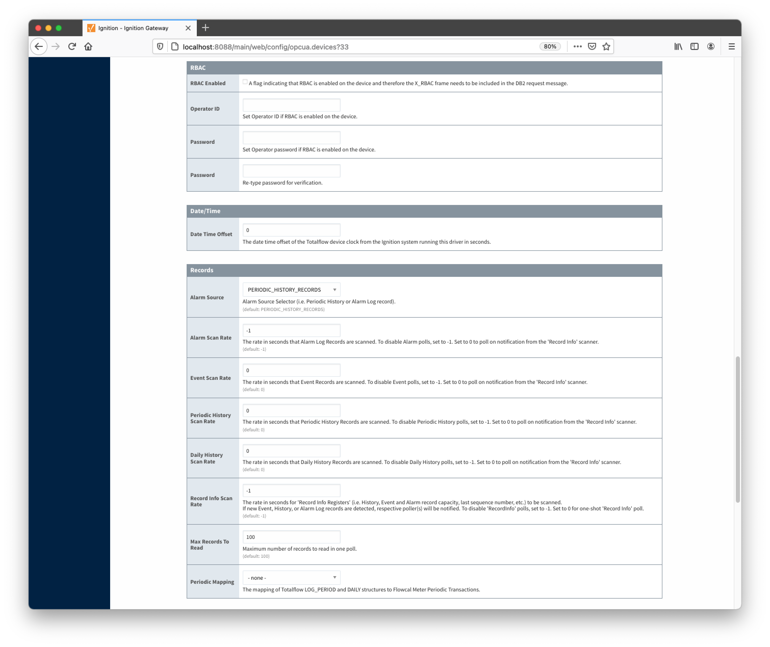Open the Alarm Source dropdown

pyautogui.click(x=291, y=289)
